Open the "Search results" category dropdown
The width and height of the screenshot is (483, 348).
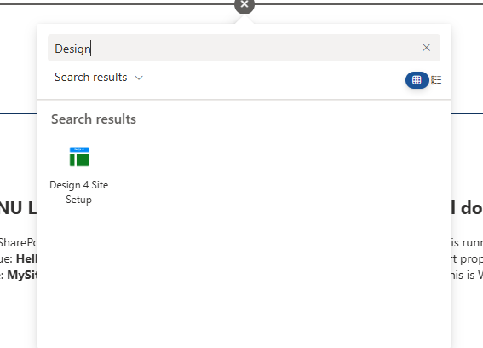pyautogui.click(x=99, y=77)
